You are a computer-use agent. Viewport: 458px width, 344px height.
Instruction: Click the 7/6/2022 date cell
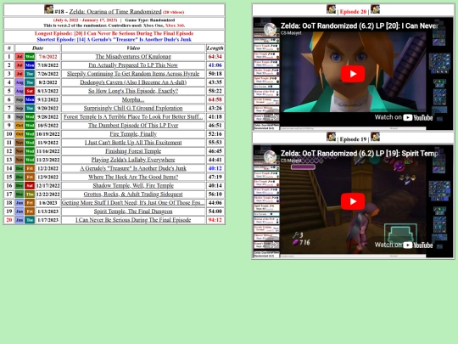[x=47, y=56]
